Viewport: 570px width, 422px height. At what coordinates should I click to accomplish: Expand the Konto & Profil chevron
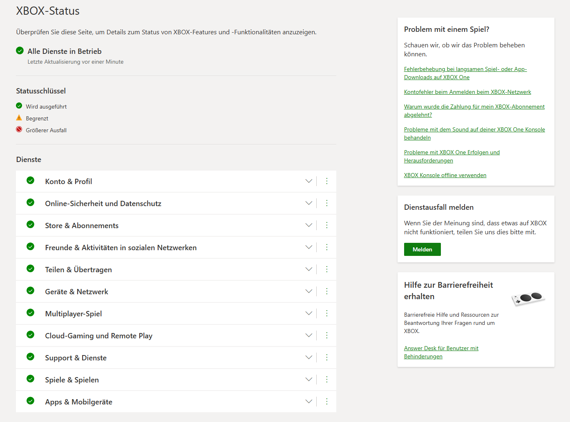pyautogui.click(x=309, y=181)
